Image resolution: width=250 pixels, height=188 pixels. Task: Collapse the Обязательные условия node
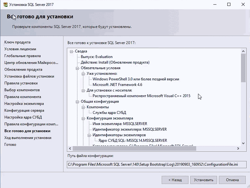pos(77,68)
